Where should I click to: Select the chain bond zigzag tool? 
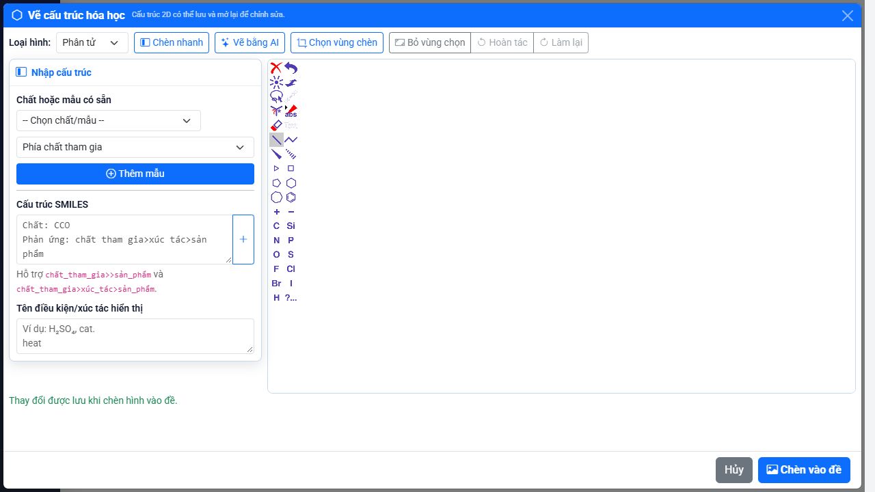tap(291, 140)
